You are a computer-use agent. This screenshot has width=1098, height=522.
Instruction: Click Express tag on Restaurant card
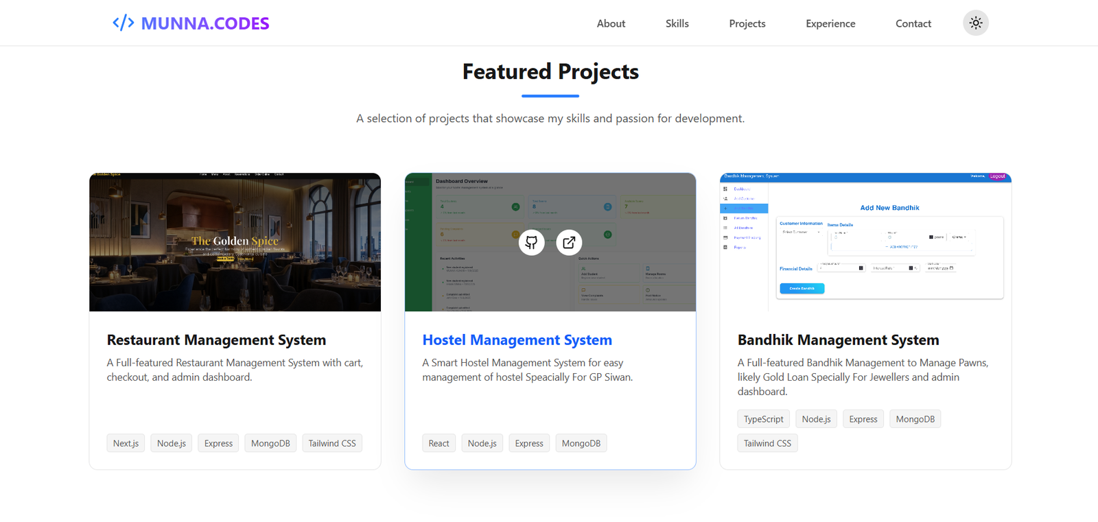tap(218, 443)
